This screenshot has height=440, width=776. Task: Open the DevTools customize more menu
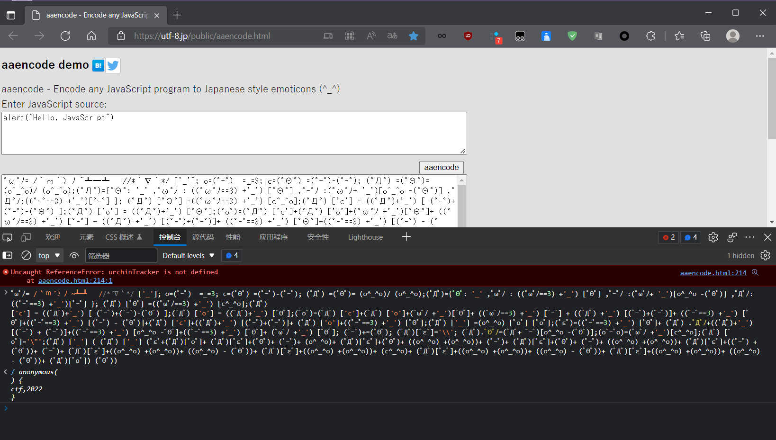point(750,237)
